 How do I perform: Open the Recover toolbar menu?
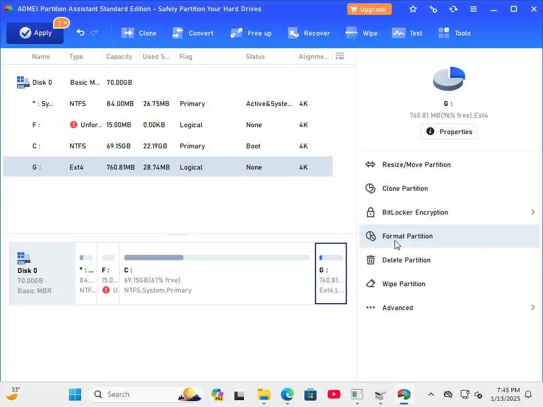tap(309, 33)
